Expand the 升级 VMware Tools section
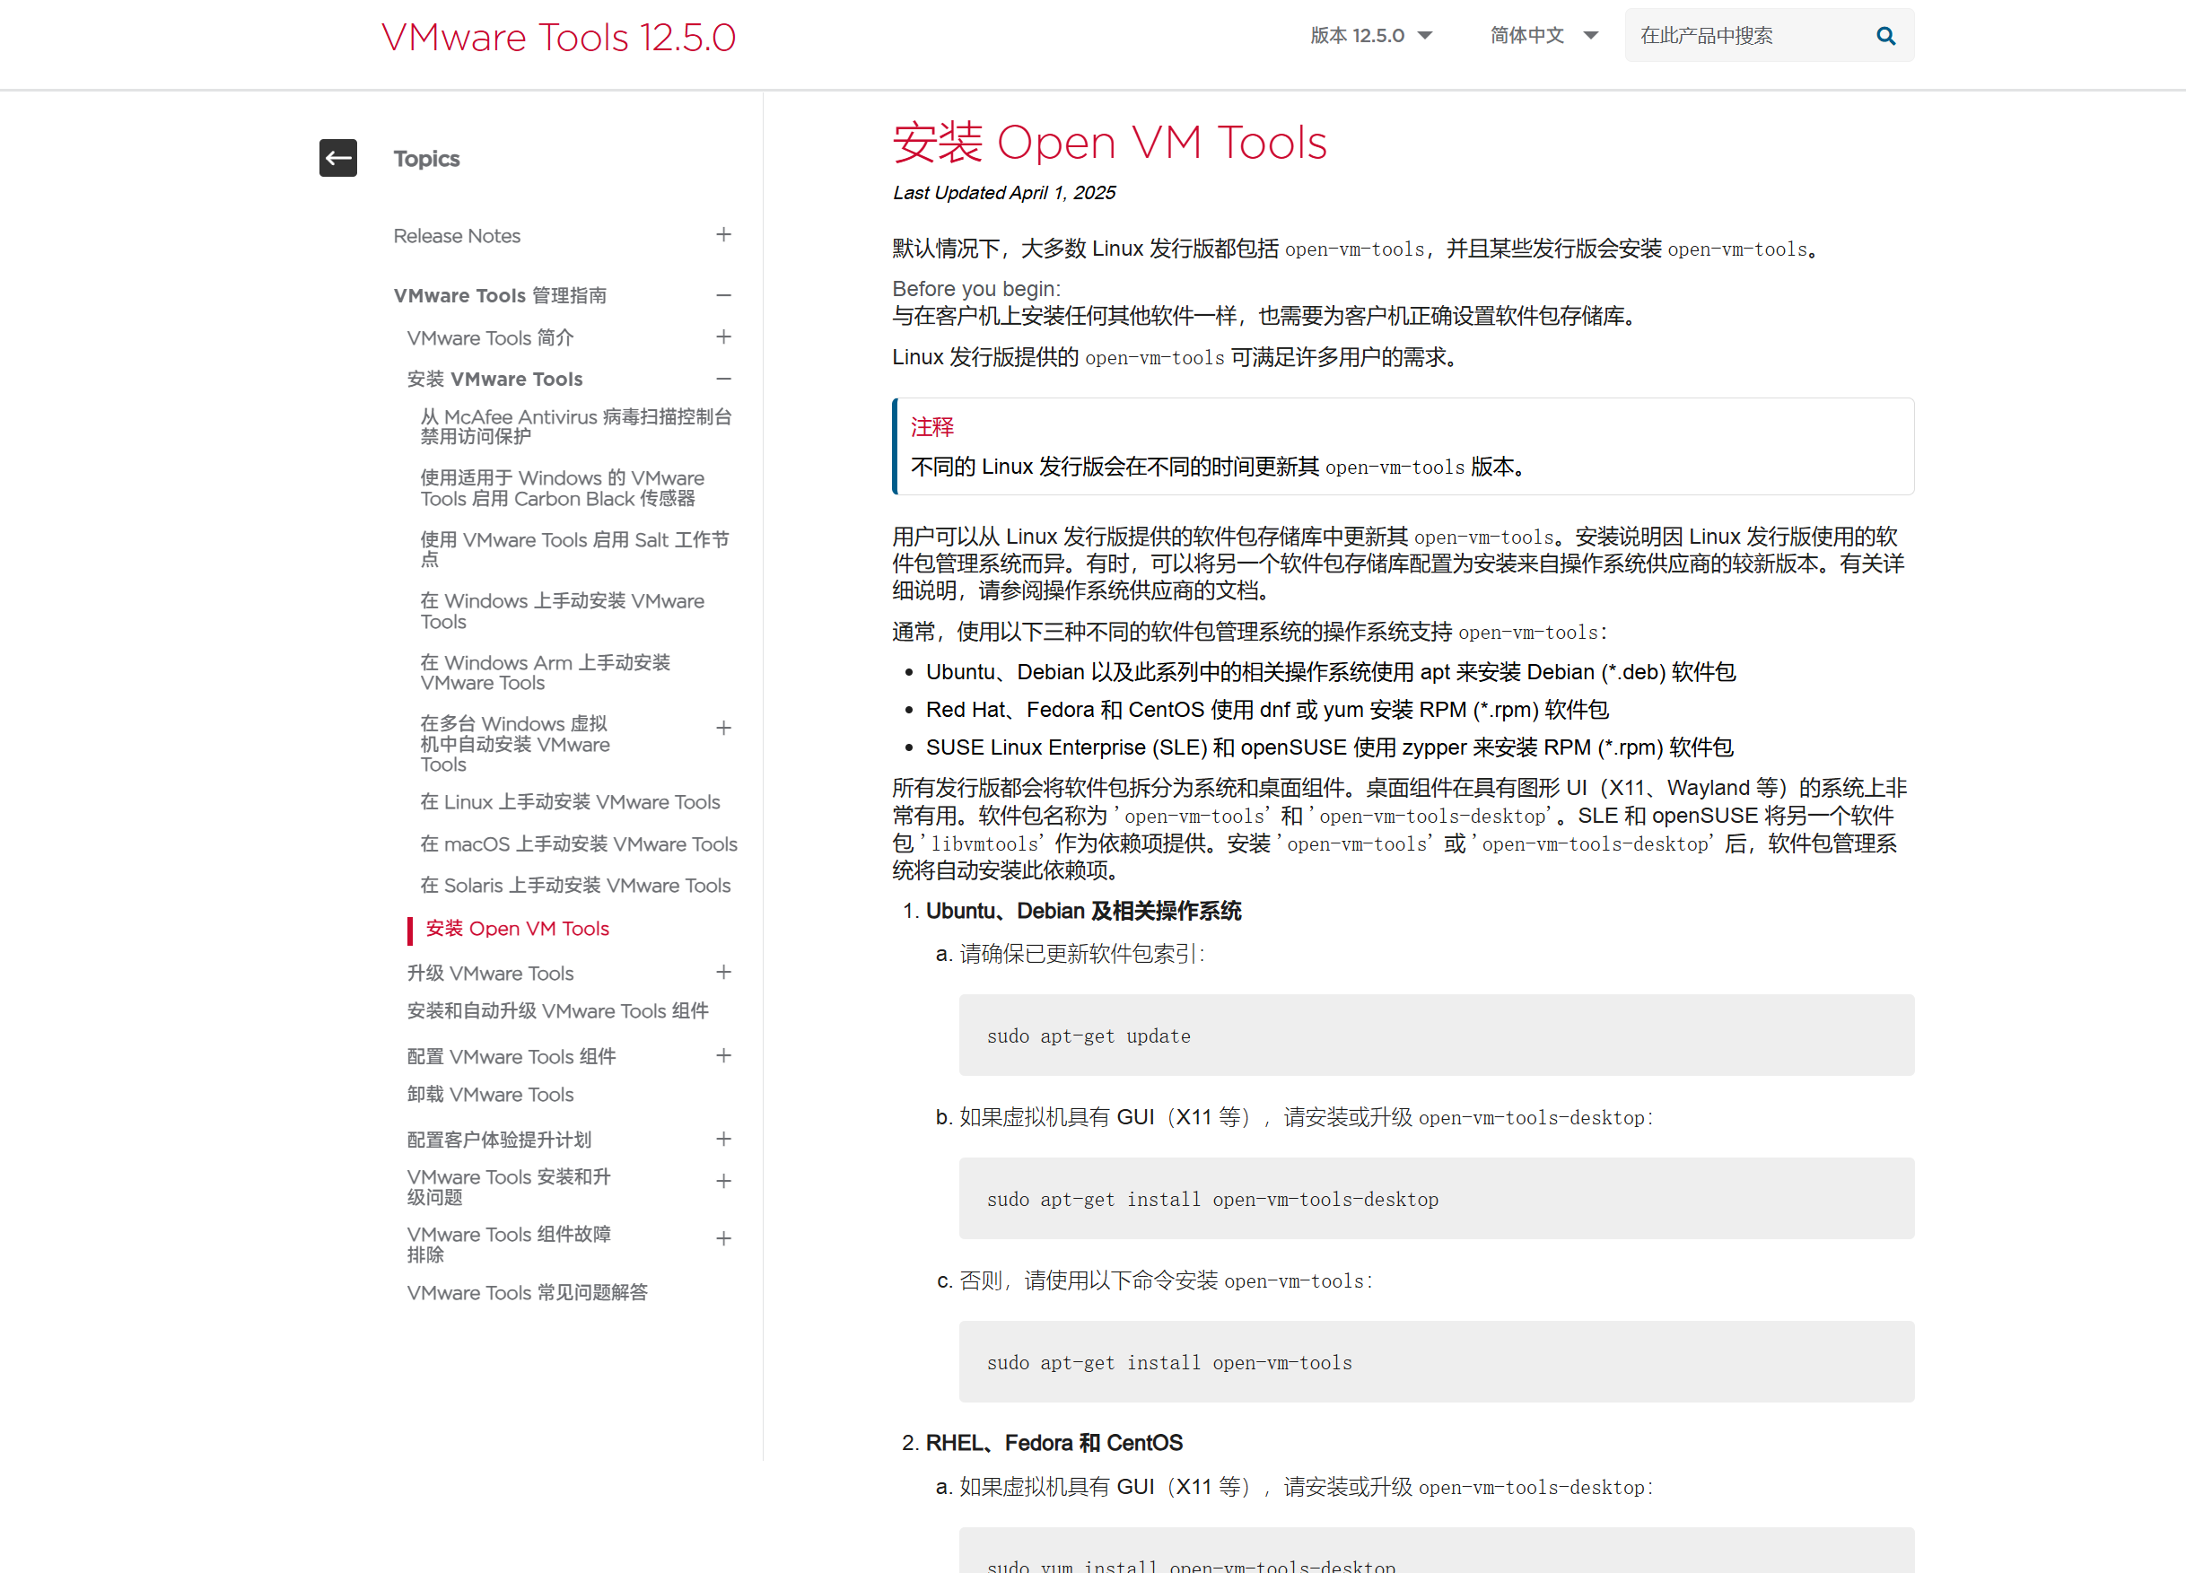Screen dimensions: 2186x1573 724,972
